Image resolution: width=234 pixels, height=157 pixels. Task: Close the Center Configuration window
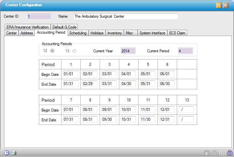[x=226, y=5]
